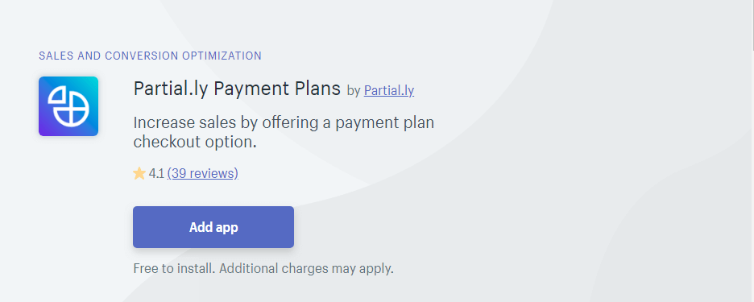Click the Partial.ly Payment Plans title
754x302 pixels.
click(237, 89)
